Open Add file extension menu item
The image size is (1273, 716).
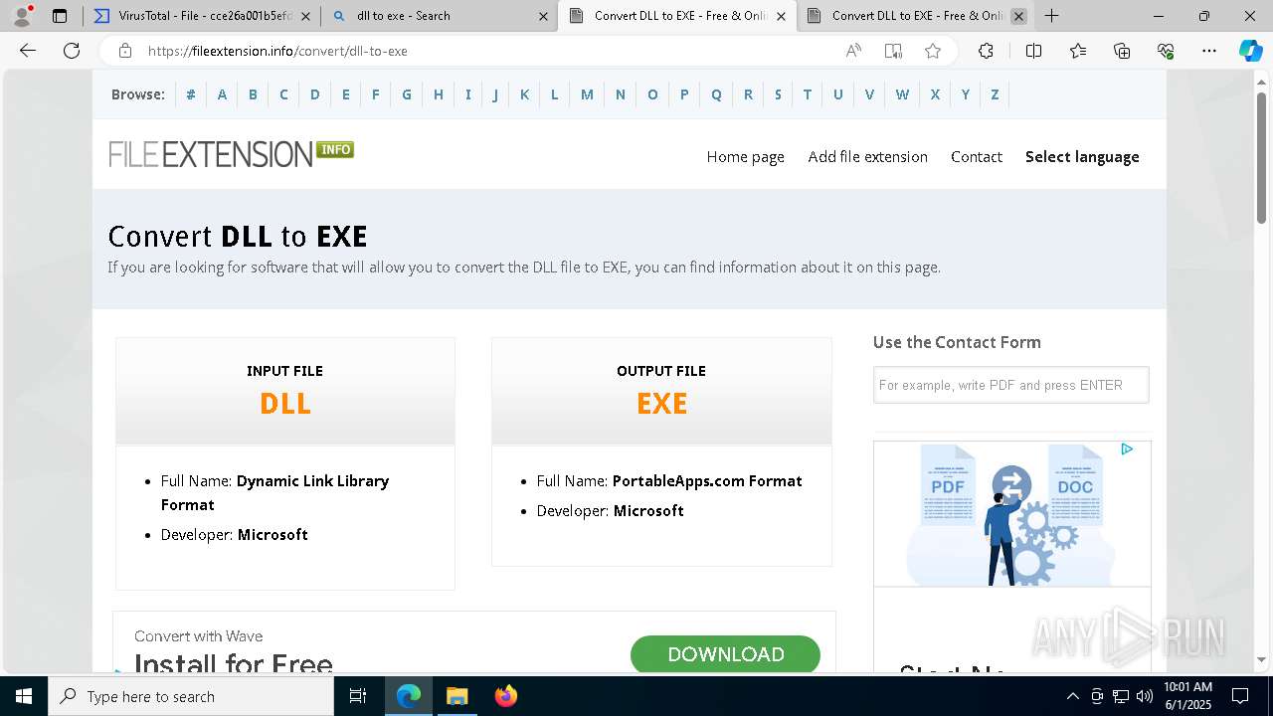point(867,156)
